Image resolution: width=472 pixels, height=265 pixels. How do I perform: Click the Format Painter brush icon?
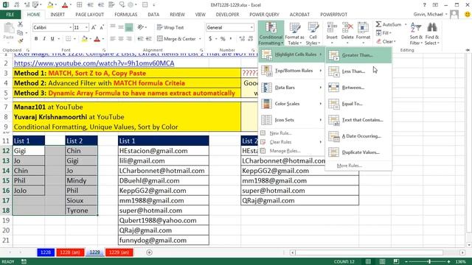(x=20, y=40)
